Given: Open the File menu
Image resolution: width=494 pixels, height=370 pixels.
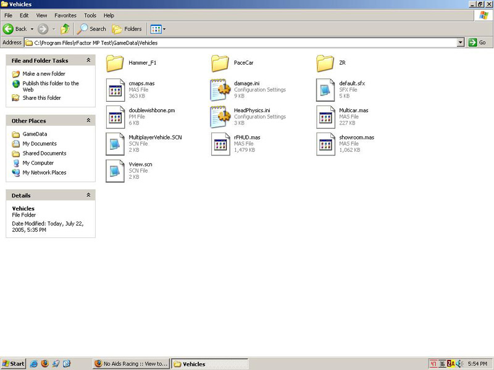Looking at the screenshot, I should (8, 15).
